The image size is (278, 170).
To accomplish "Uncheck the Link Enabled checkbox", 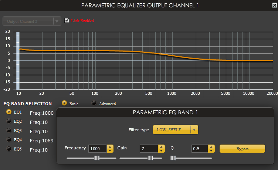I will click(x=67, y=21).
